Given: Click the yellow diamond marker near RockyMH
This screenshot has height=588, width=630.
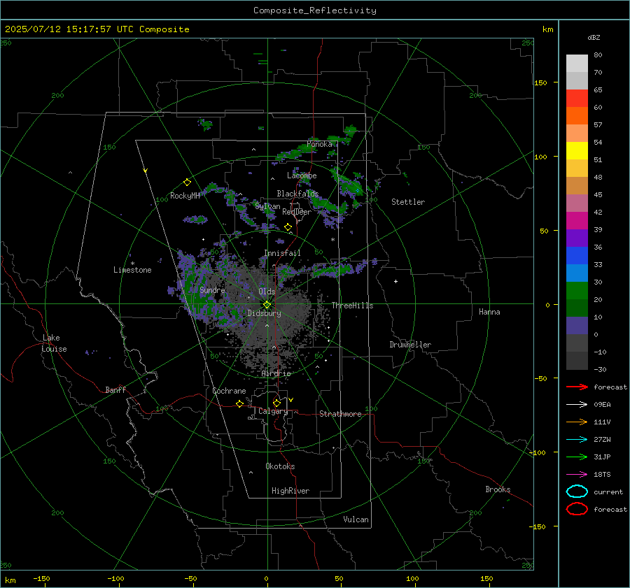Looking at the screenshot, I should [x=187, y=182].
